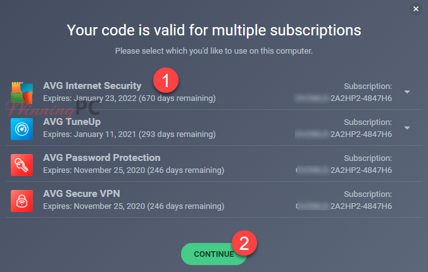Click the January 23, 2022 expiry text
The width and height of the screenshot is (428, 272).
[x=105, y=98]
